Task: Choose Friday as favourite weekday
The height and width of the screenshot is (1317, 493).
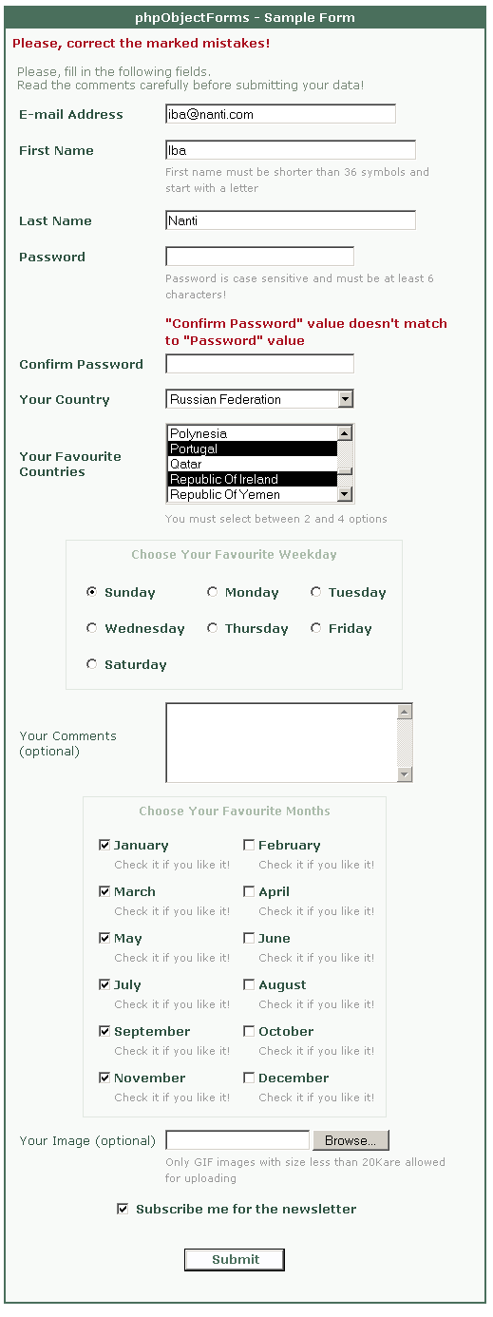Action: 316,628
